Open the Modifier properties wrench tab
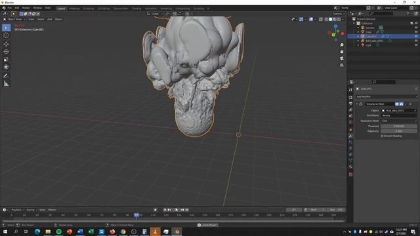The image size is (420, 236). (x=350, y=136)
